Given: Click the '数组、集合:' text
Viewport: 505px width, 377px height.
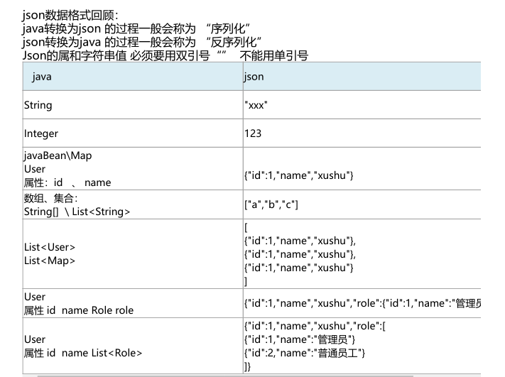Looking at the screenshot, I should point(50,198).
